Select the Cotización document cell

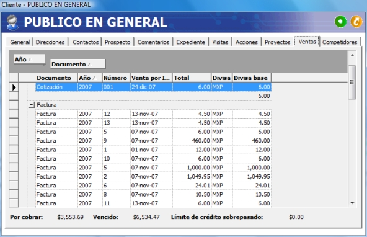pyautogui.click(x=56, y=87)
